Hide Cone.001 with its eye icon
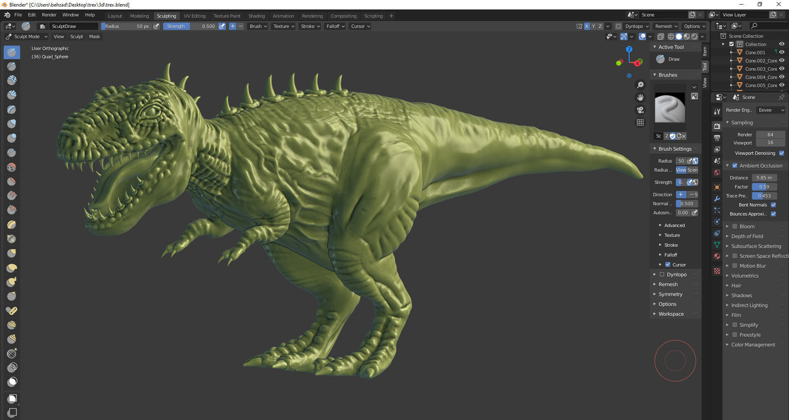 click(782, 52)
